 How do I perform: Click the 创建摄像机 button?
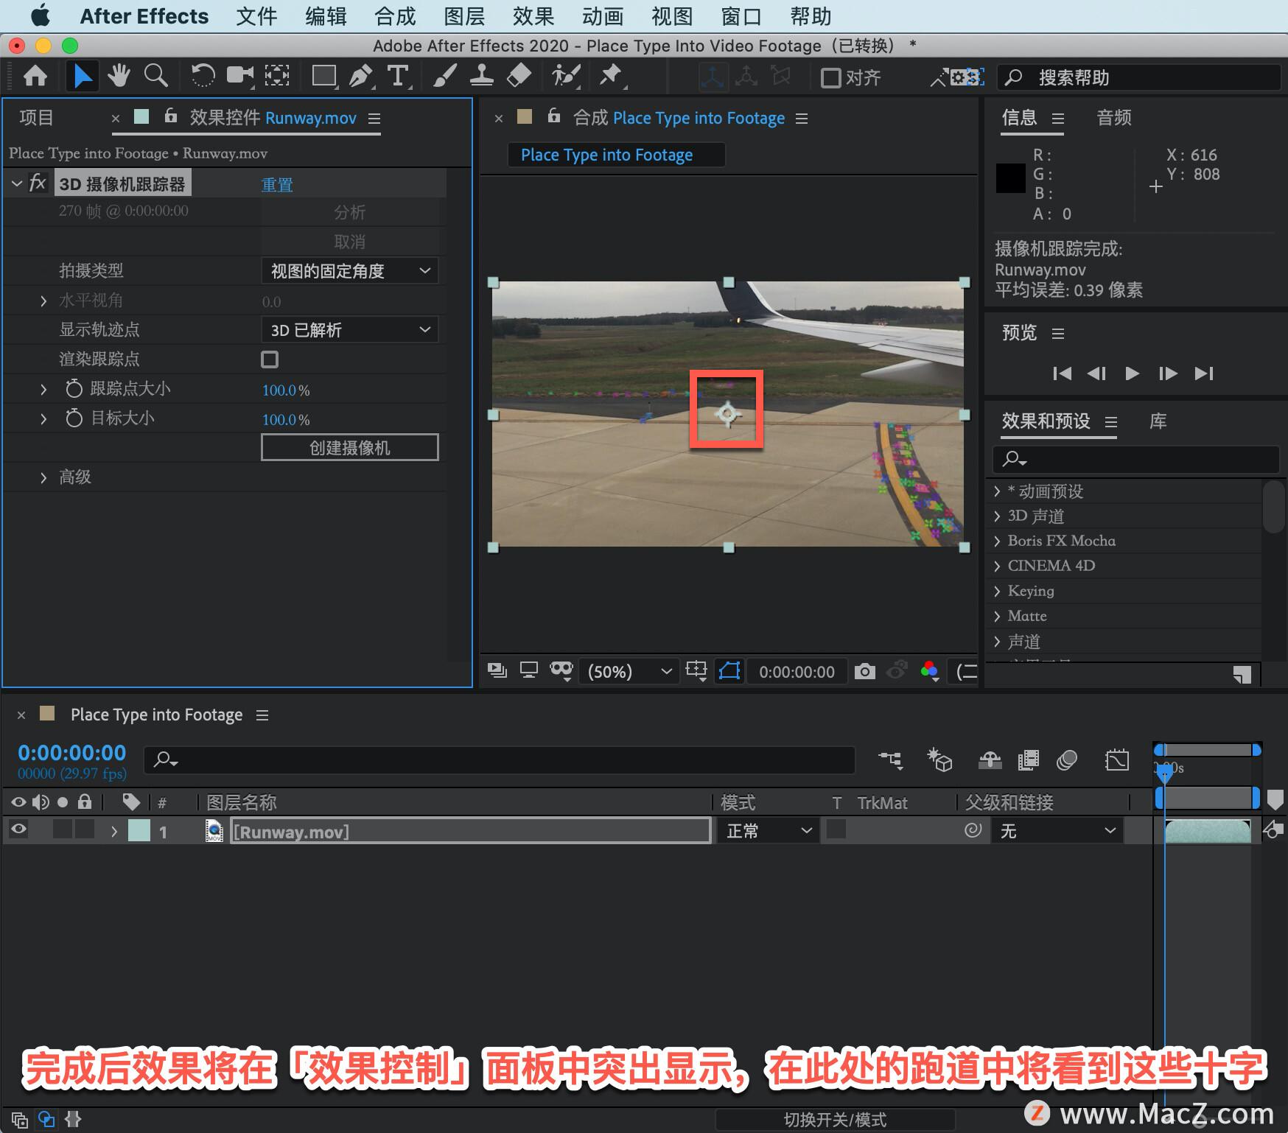(349, 447)
